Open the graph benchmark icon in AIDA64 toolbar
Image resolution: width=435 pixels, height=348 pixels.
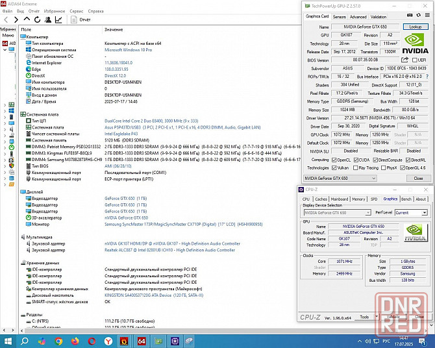point(58,19)
